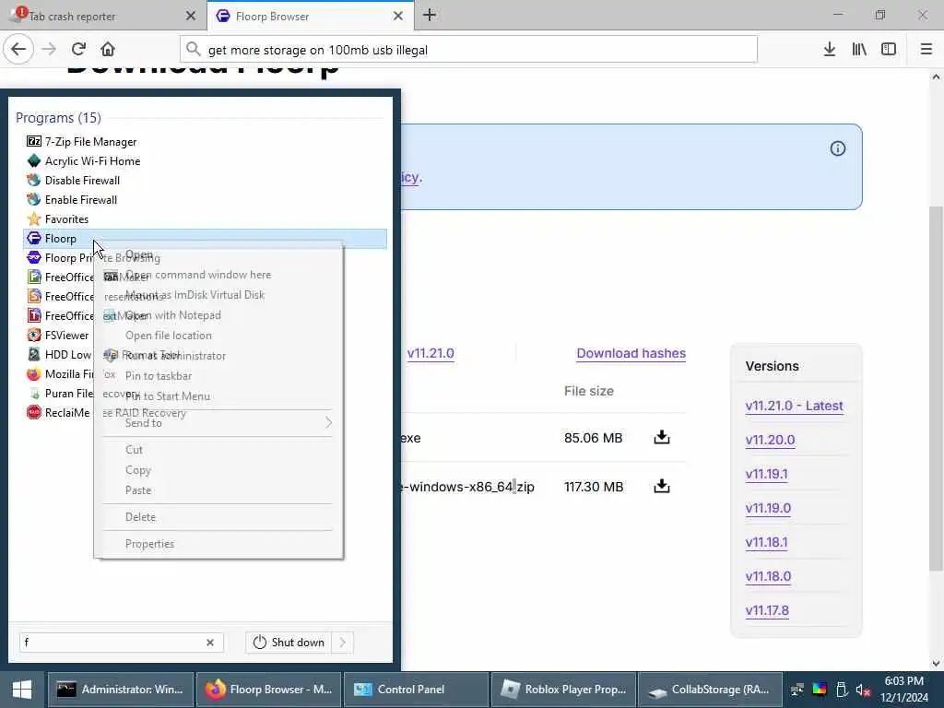Viewport: 944px width, 708px height.
Task: Choose Open in context menu
Action: 218,254
